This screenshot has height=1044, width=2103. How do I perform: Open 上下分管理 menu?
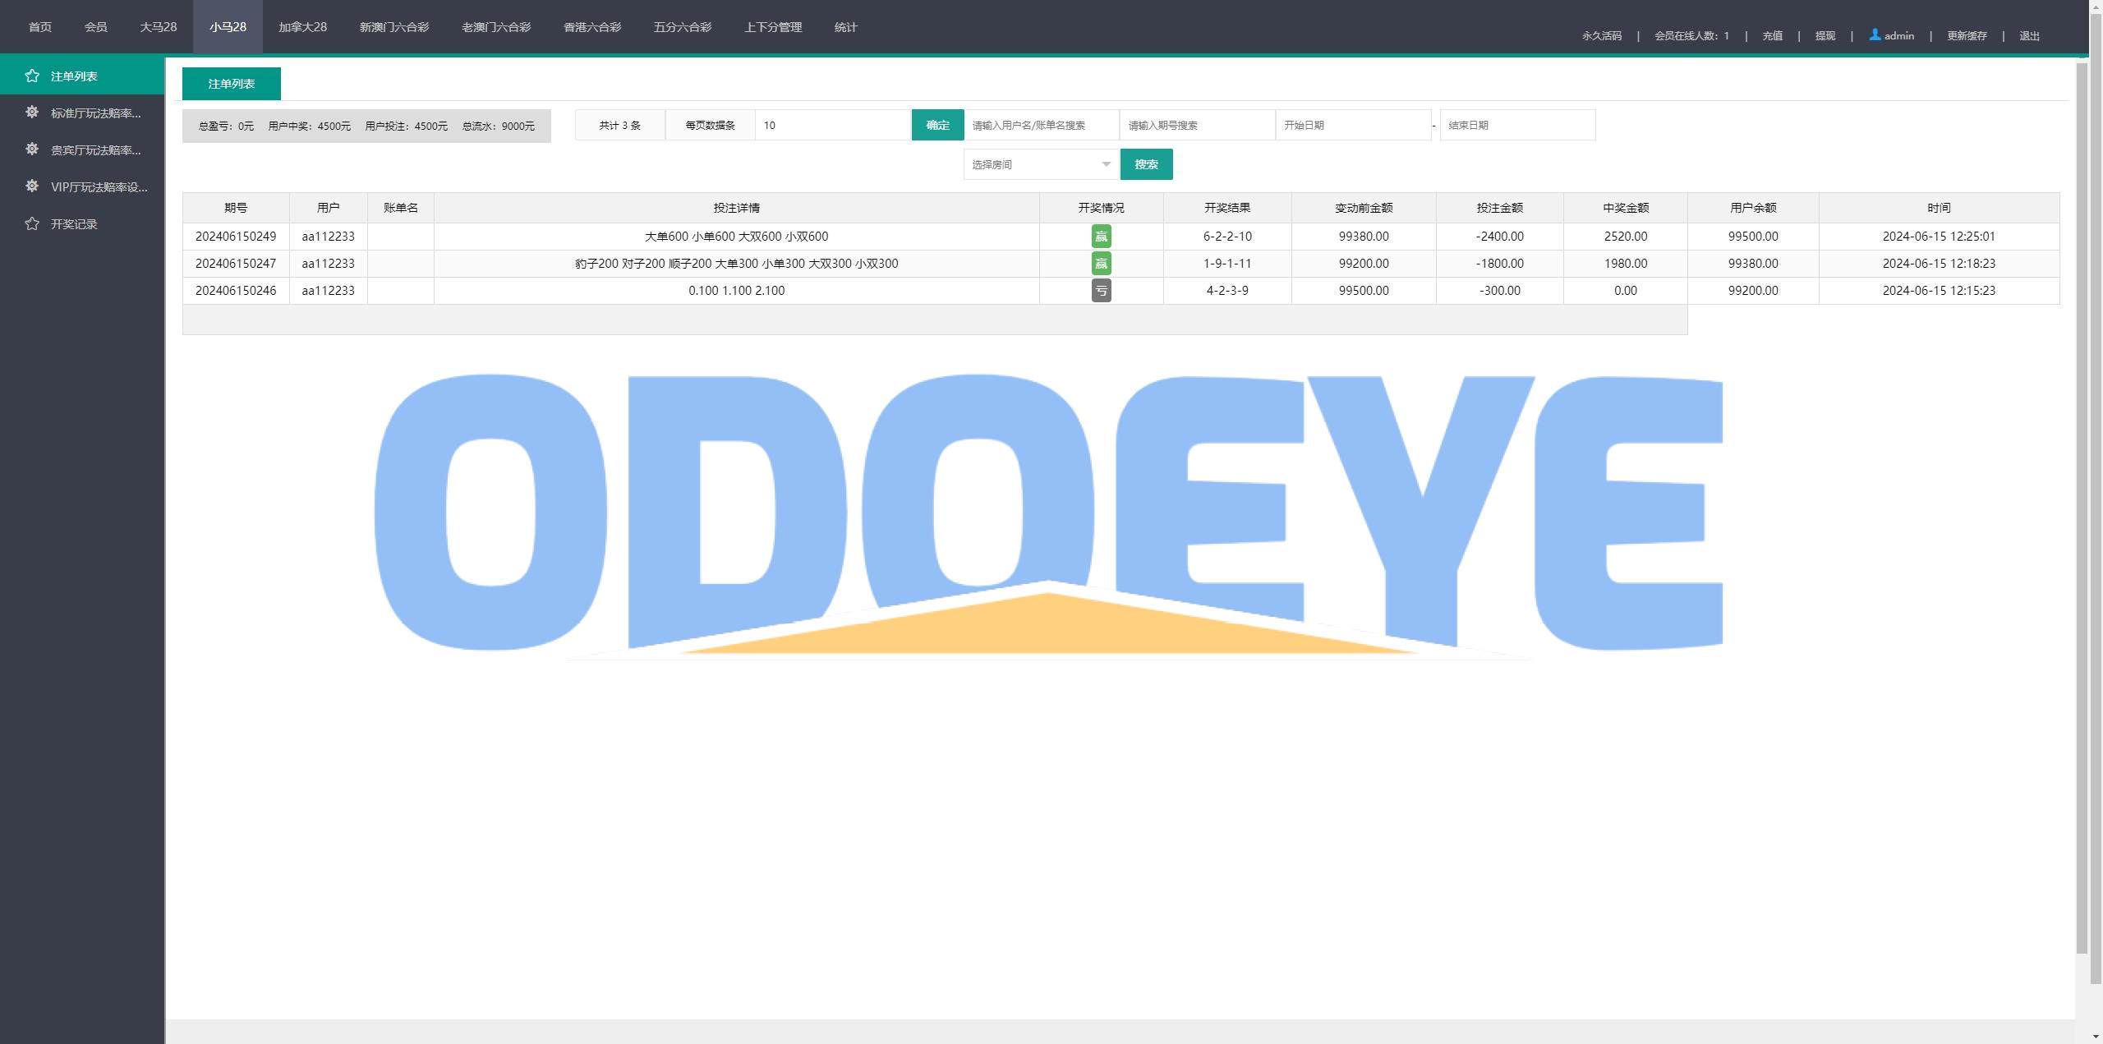click(x=773, y=27)
